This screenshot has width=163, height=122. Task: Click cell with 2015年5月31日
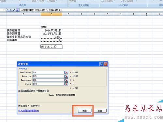(x=52, y=34)
